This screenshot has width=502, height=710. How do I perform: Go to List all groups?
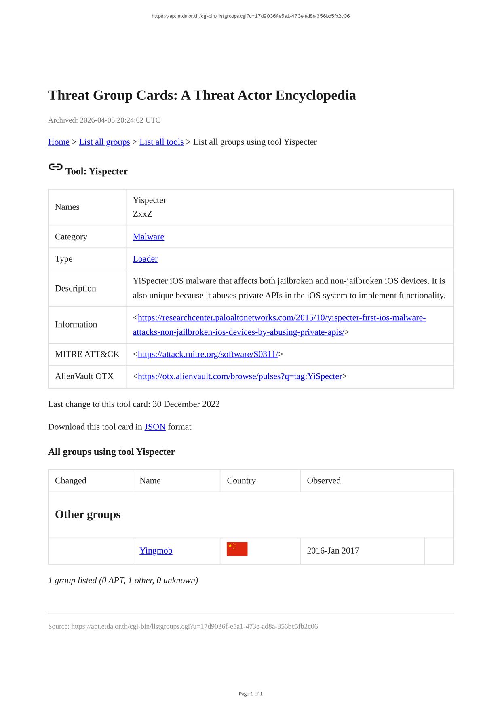click(x=104, y=142)
